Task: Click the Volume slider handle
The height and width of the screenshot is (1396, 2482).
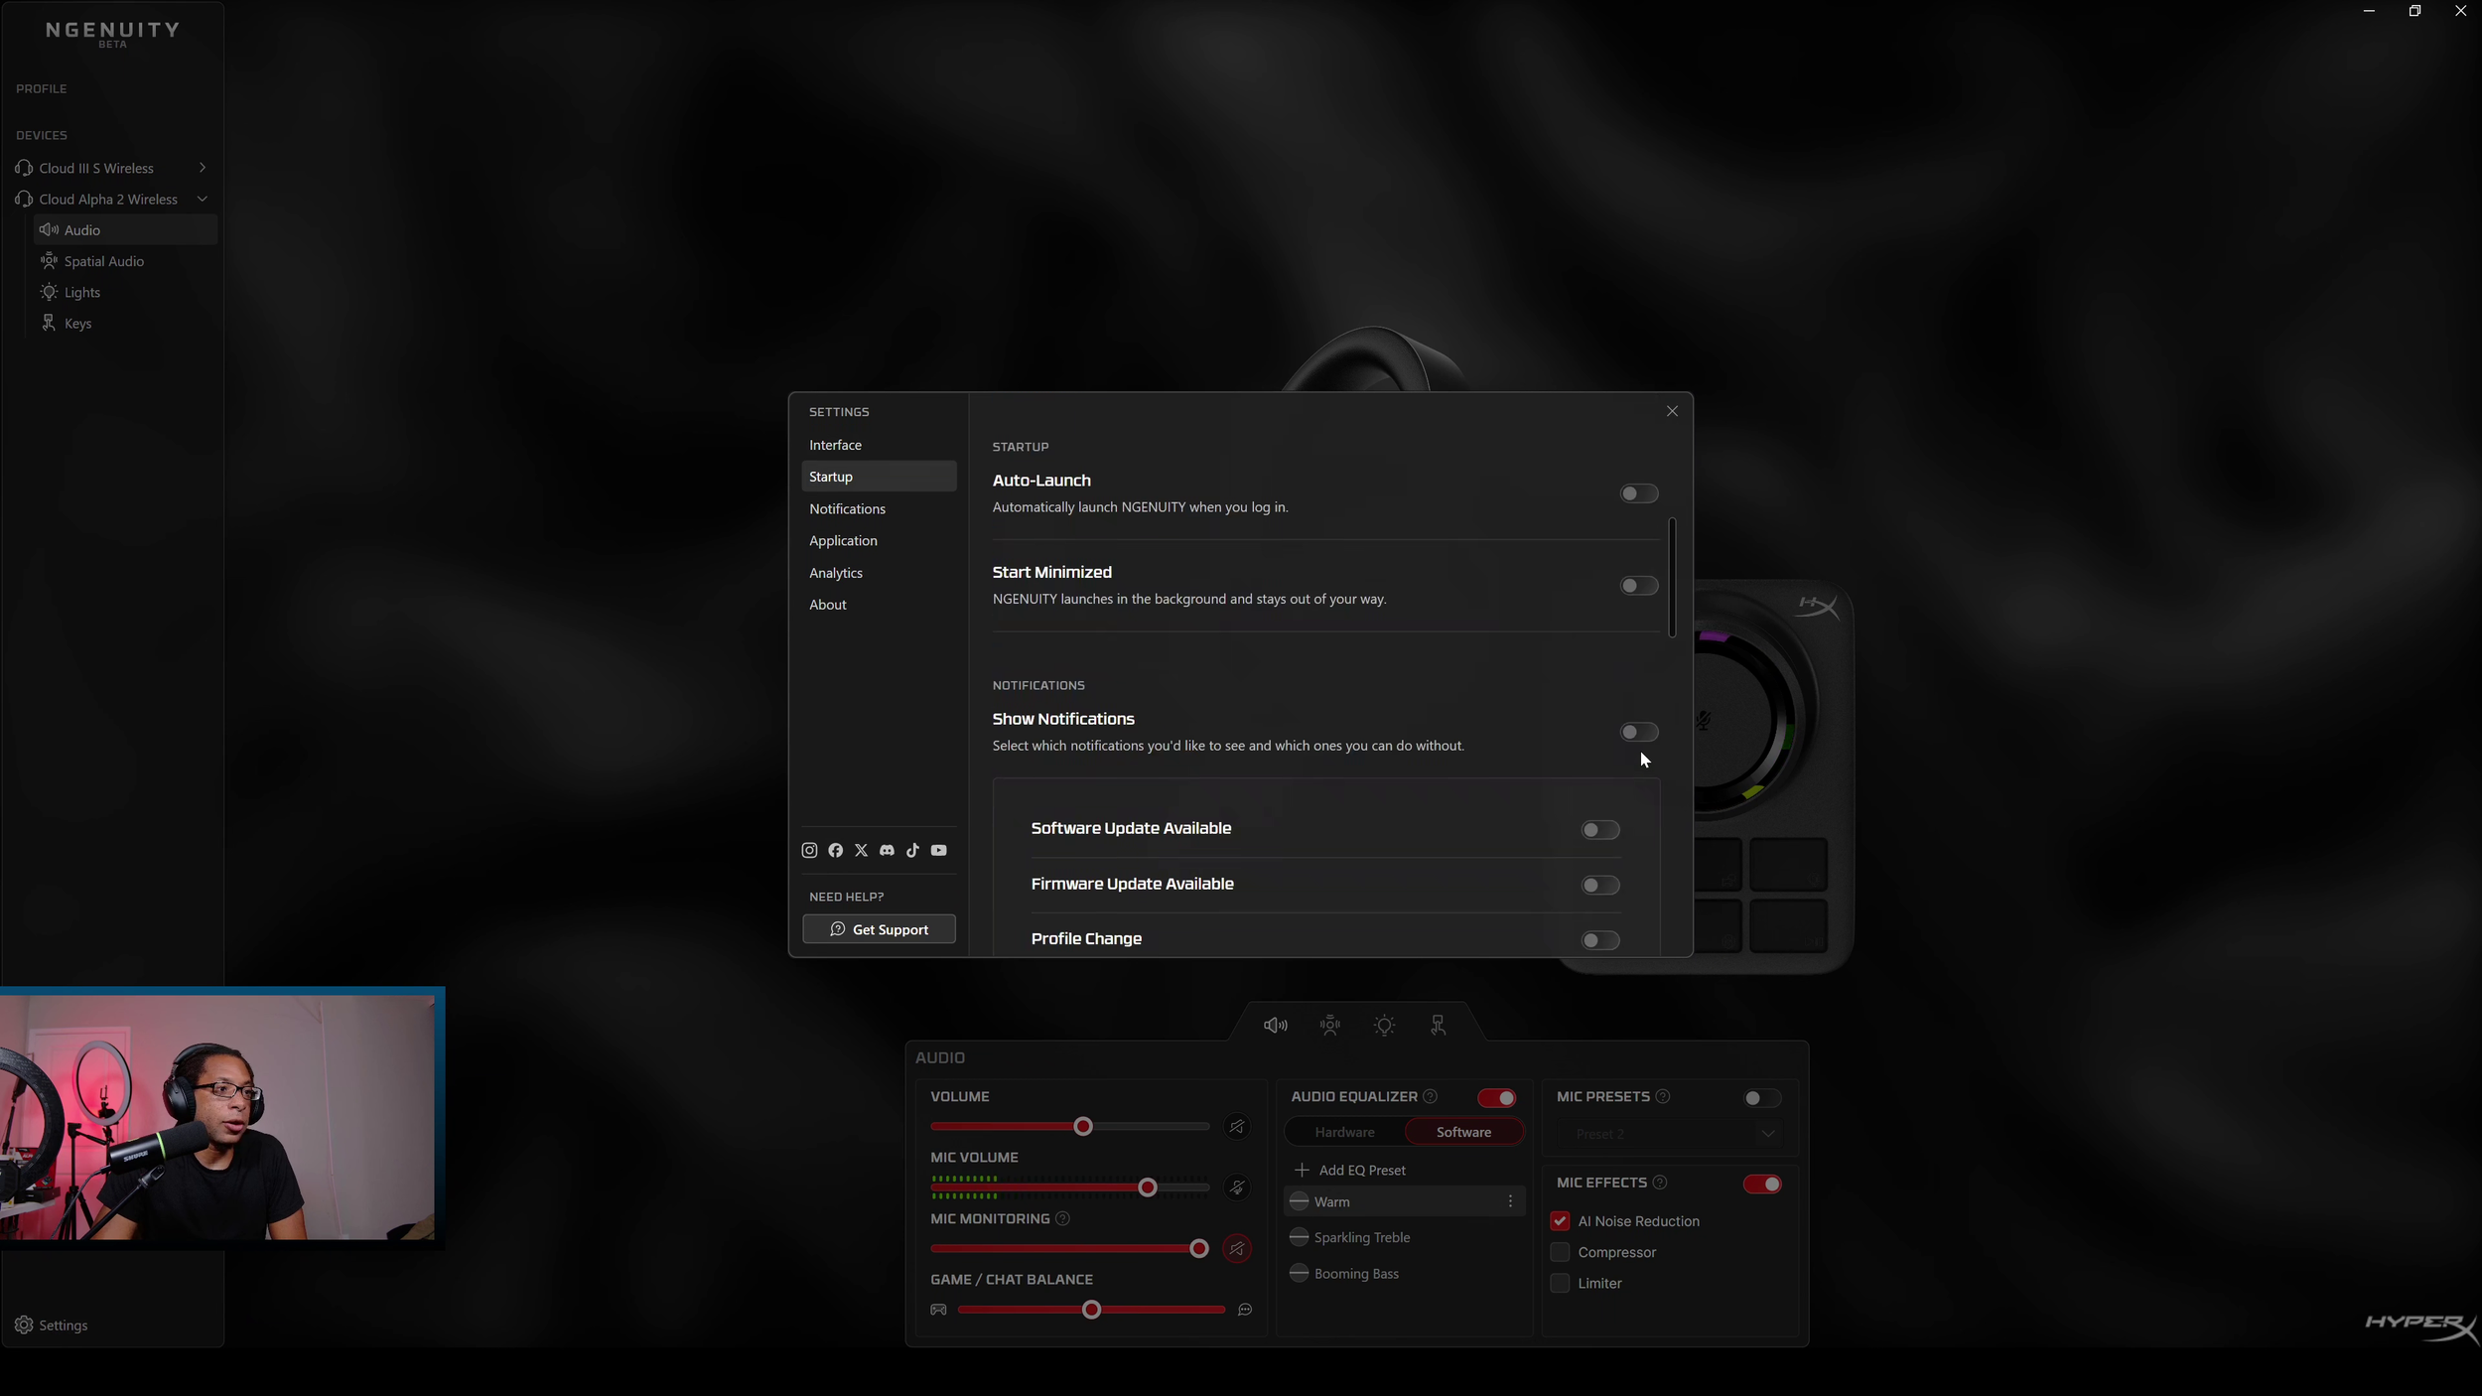Action: pyautogui.click(x=1083, y=1127)
